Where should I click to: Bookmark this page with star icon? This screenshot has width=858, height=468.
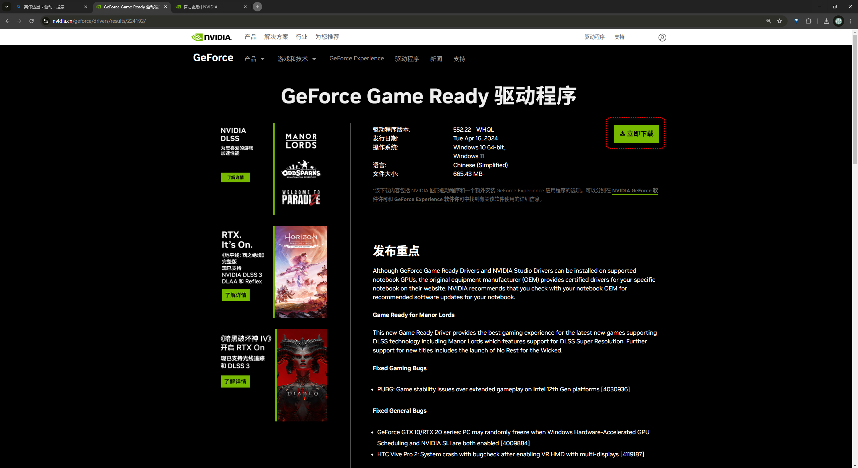coord(780,21)
